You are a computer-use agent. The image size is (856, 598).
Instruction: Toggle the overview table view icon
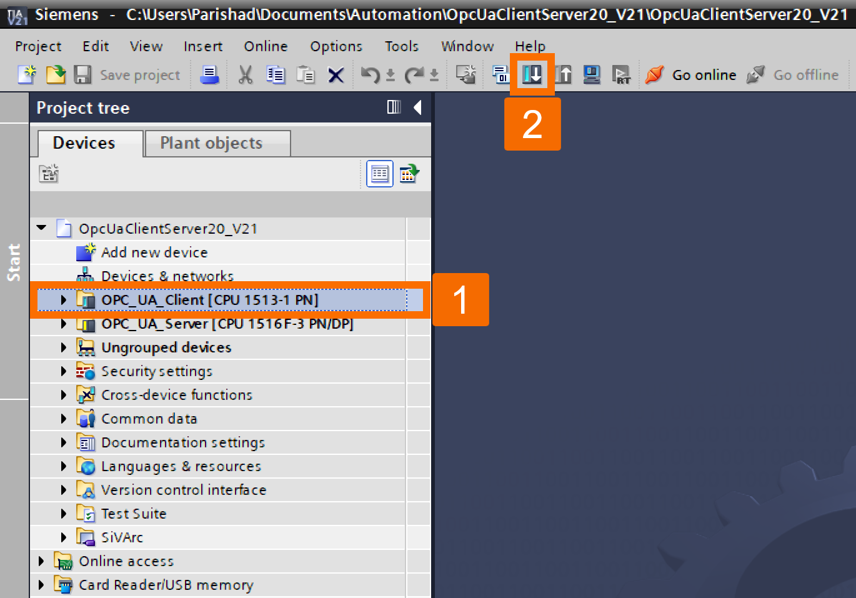pos(380,174)
